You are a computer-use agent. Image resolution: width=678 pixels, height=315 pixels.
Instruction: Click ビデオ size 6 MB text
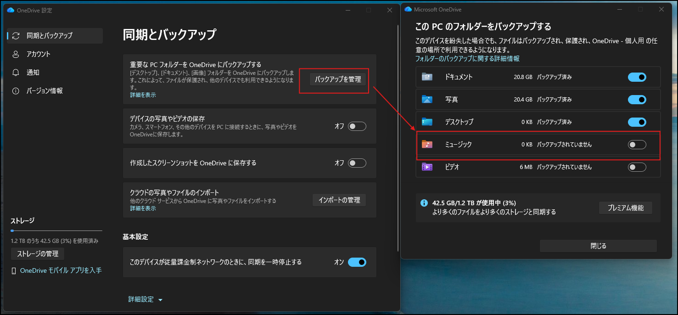526,167
